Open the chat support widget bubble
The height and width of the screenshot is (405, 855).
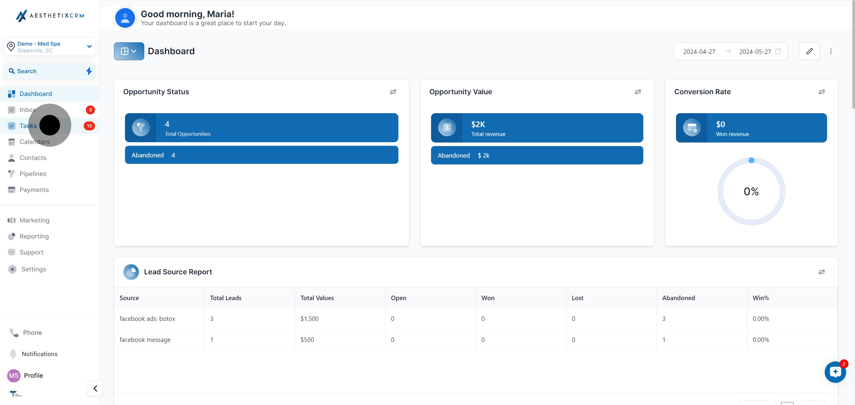pos(835,372)
